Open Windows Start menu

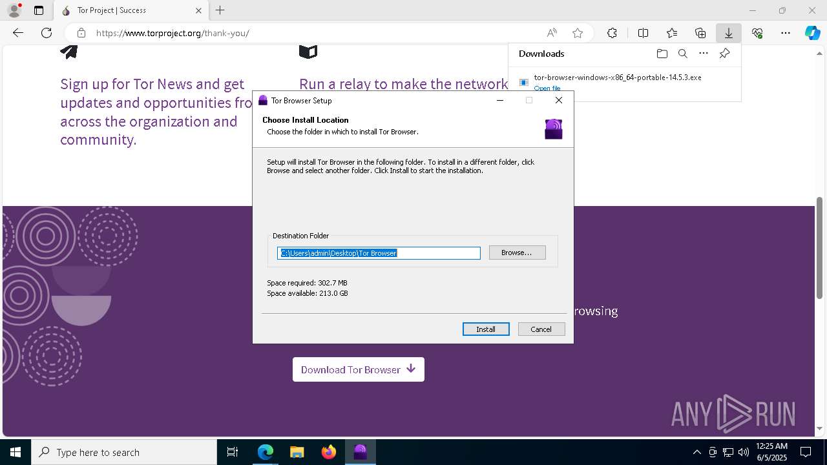tap(16, 452)
